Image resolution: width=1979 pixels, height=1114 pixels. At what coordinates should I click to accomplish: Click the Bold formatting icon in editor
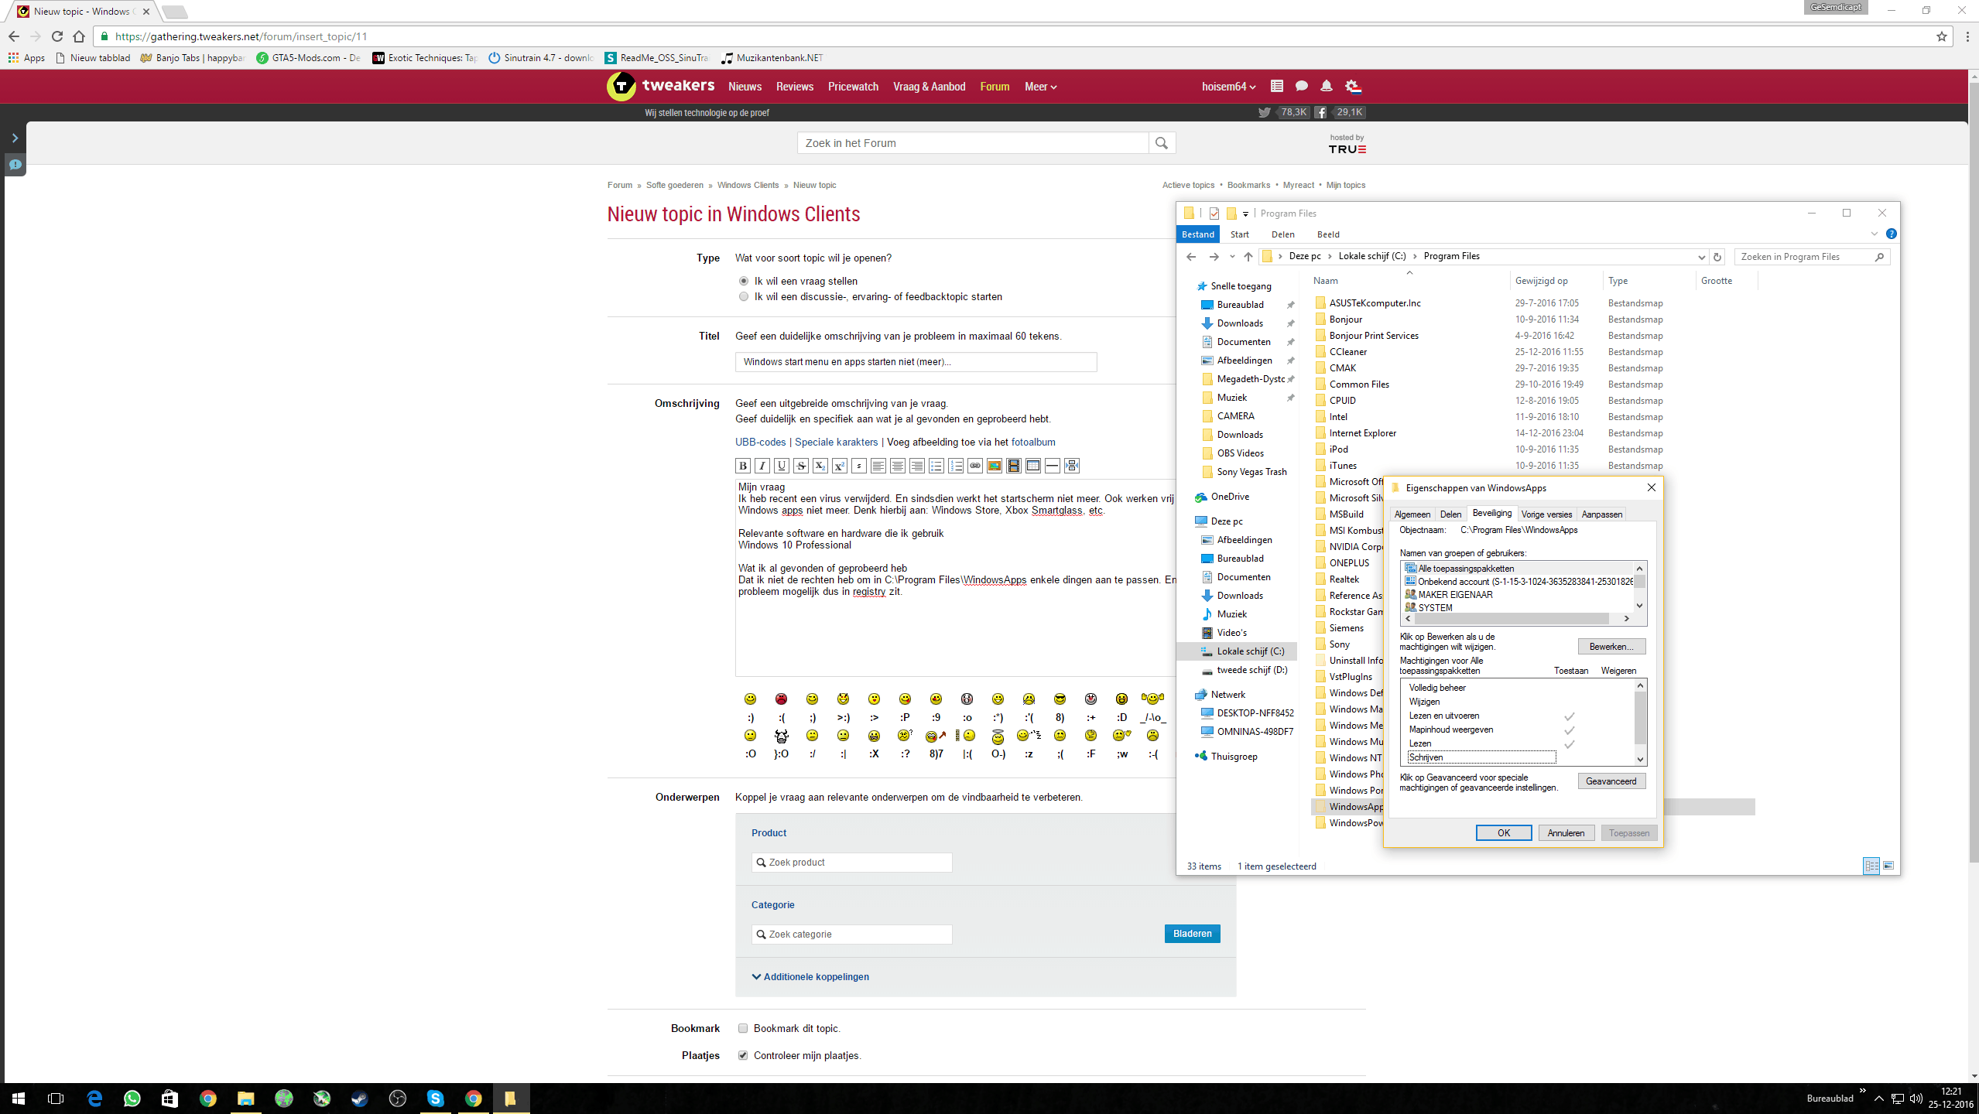point(742,466)
